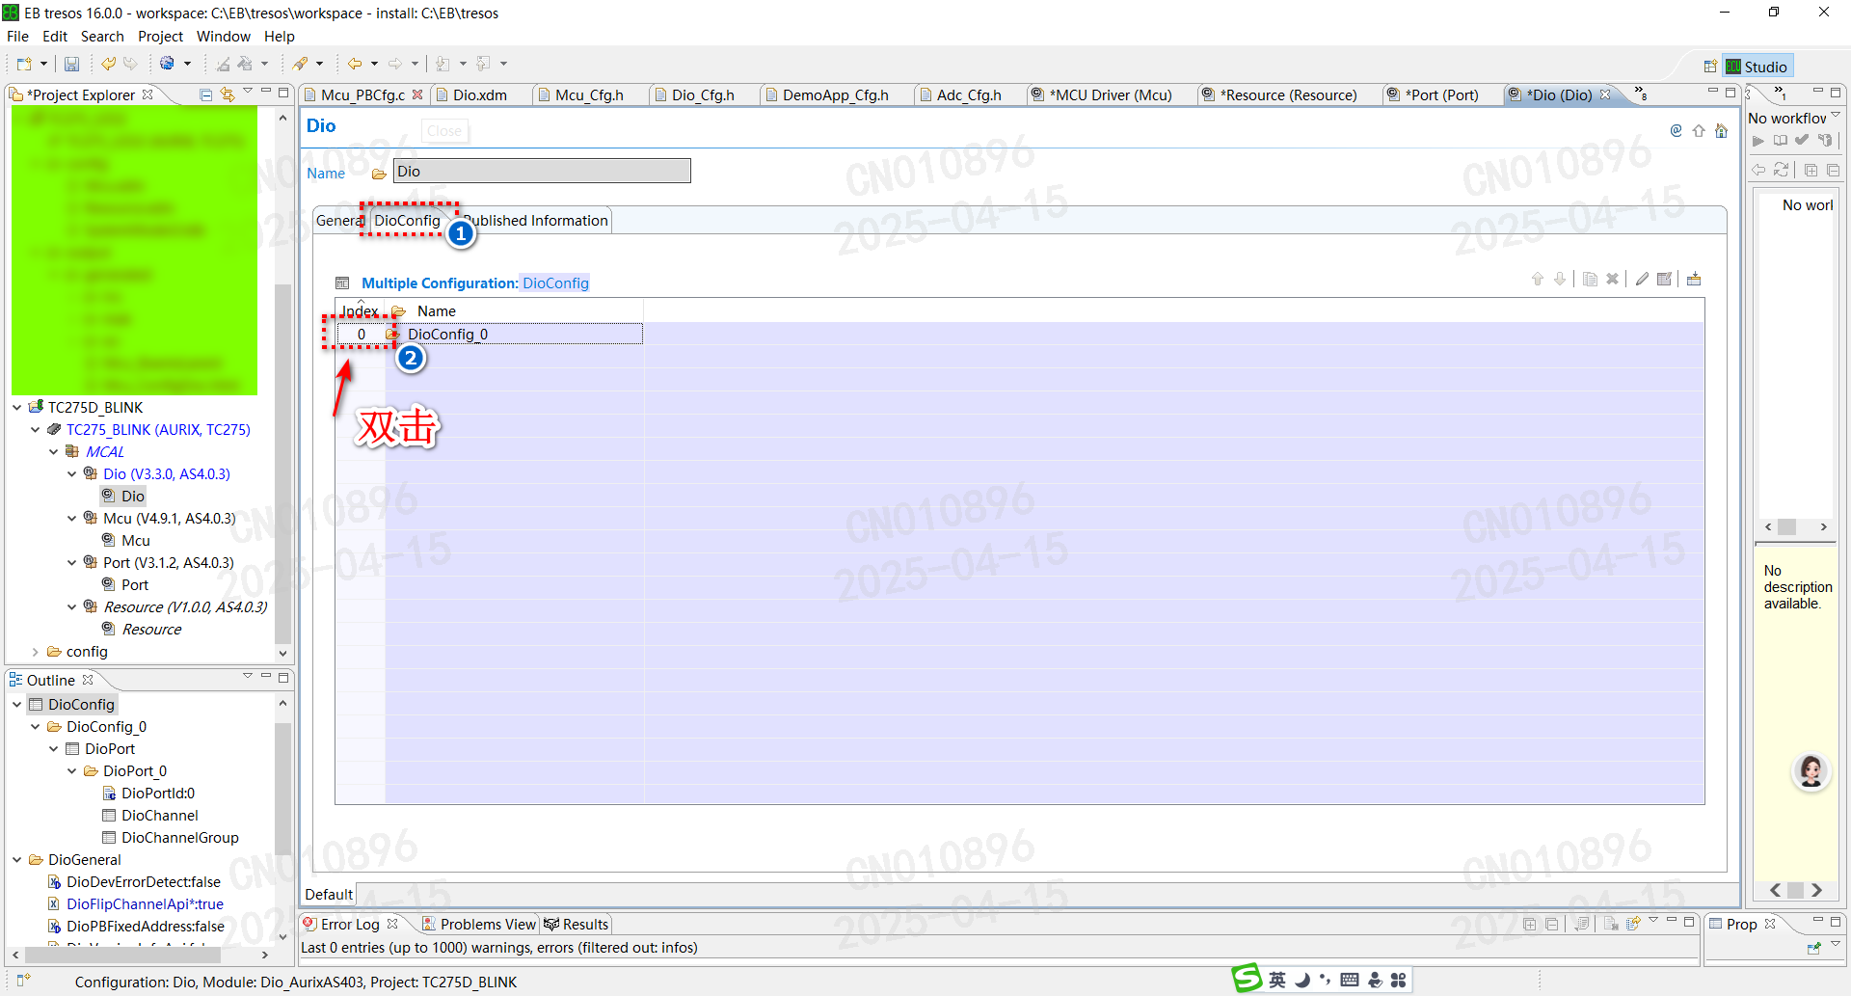The image size is (1851, 996).
Task: Collapse Dio (V3.3.0, AS4.0.3) node
Action: (x=71, y=473)
